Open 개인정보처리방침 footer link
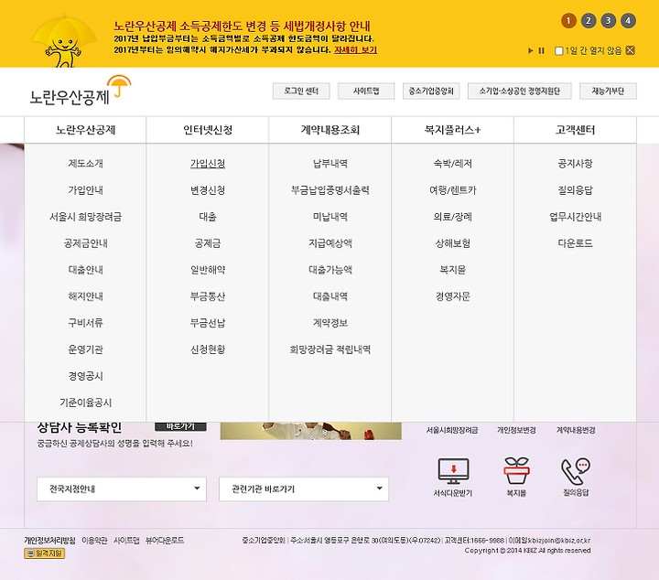The image size is (659, 580). pyautogui.click(x=49, y=541)
